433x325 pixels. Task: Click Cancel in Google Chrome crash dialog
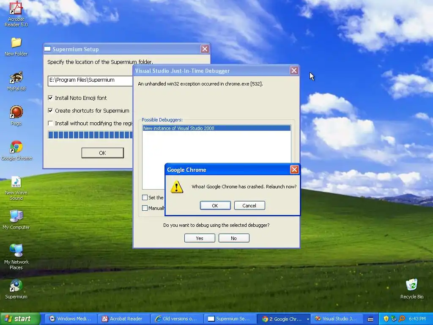pos(249,206)
